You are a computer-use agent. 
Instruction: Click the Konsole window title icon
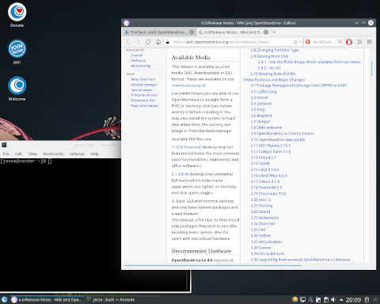click(4, 145)
